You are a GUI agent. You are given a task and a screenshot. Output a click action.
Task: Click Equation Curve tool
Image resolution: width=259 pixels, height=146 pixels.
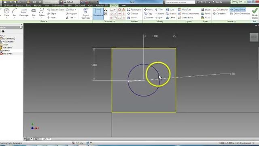tap(56, 10)
